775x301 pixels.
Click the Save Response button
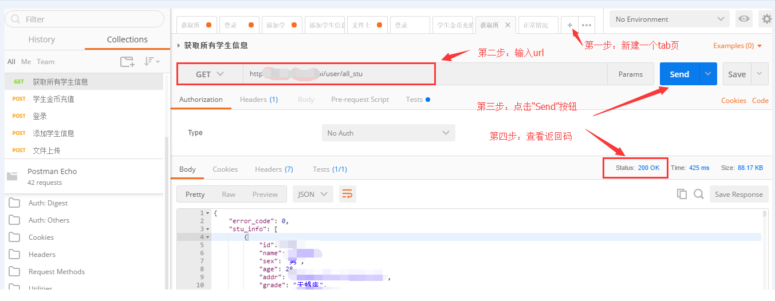[738, 194]
